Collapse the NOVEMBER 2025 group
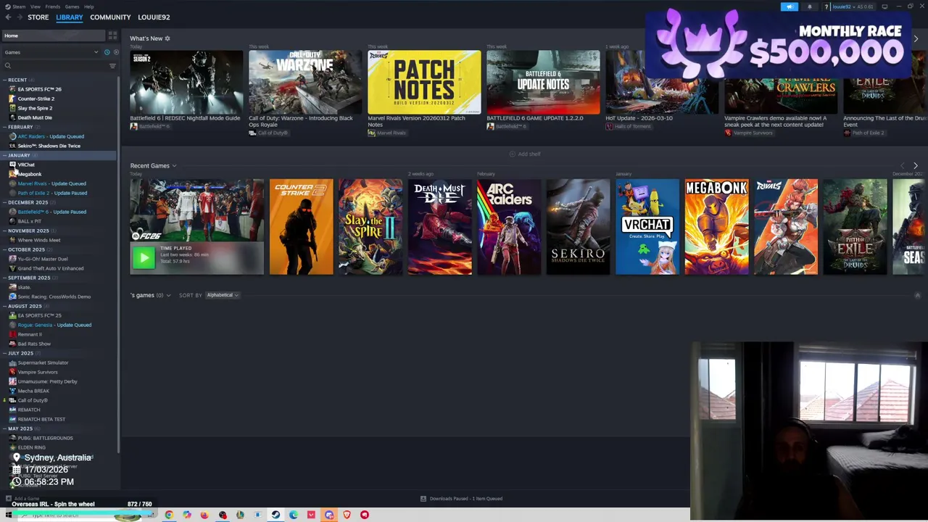 [x=4, y=231]
